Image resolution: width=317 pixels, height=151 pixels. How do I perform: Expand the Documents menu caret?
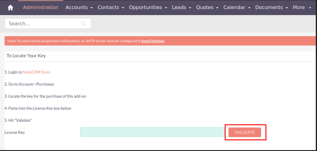pos(286,8)
